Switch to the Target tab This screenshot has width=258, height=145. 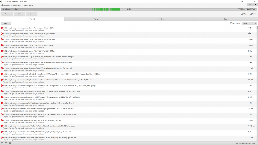[97, 19]
